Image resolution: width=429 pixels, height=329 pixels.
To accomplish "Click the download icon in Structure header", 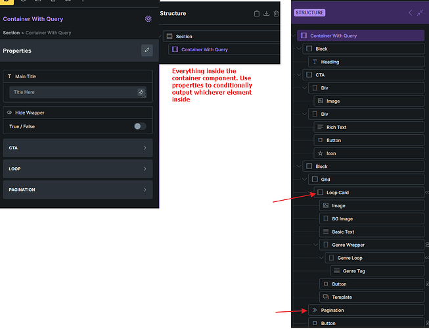I will tap(266, 13).
